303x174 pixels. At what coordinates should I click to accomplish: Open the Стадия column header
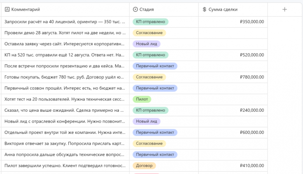(x=164, y=9)
